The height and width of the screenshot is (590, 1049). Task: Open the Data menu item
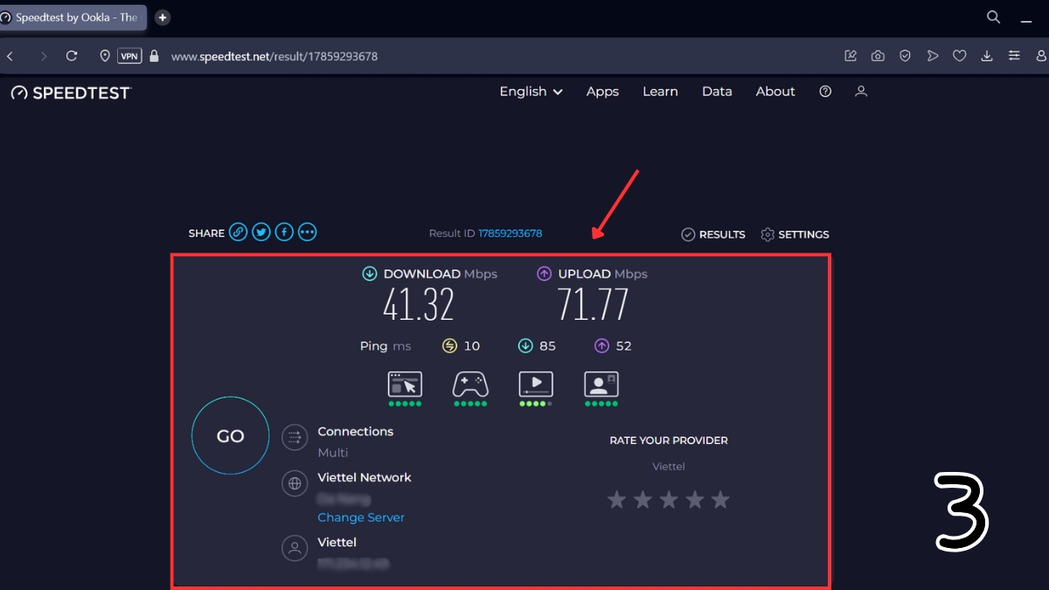point(717,92)
